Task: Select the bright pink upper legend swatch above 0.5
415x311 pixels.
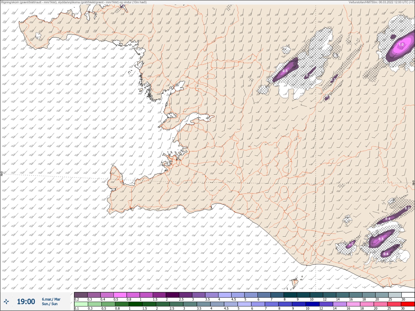Action: point(120,295)
